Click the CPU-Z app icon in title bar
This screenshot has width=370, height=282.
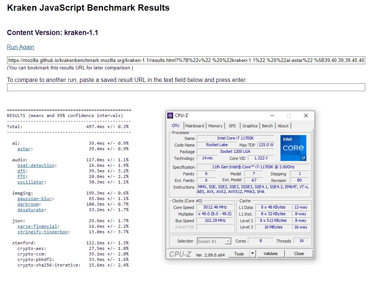pyautogui.click(x=170, y=116)
